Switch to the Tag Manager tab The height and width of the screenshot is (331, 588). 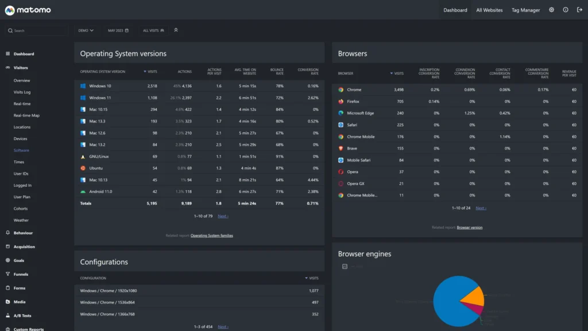point(525,10)
